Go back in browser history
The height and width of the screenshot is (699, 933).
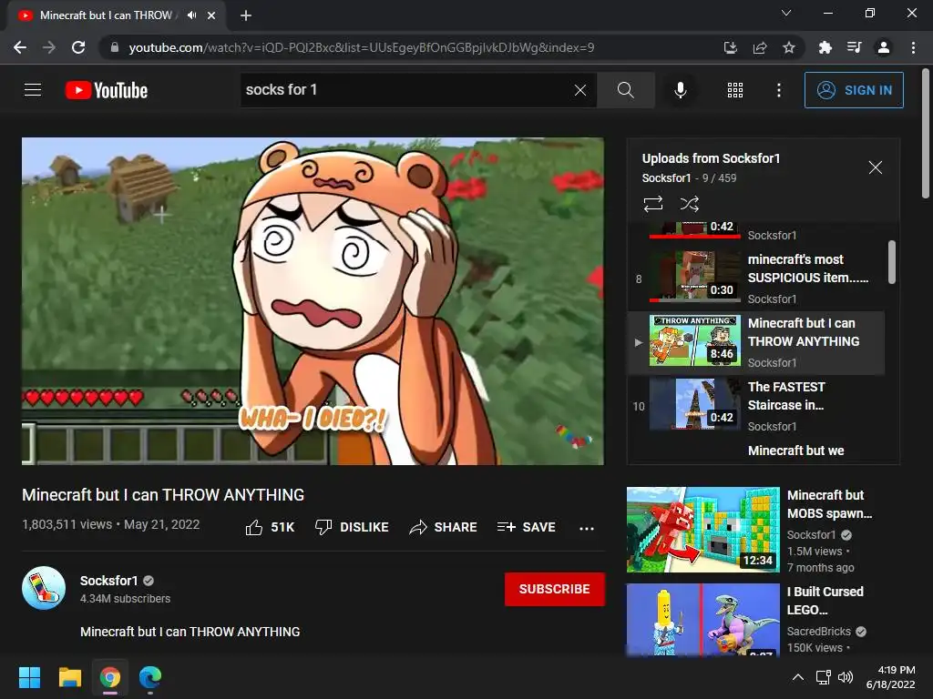tap(20, 47)
